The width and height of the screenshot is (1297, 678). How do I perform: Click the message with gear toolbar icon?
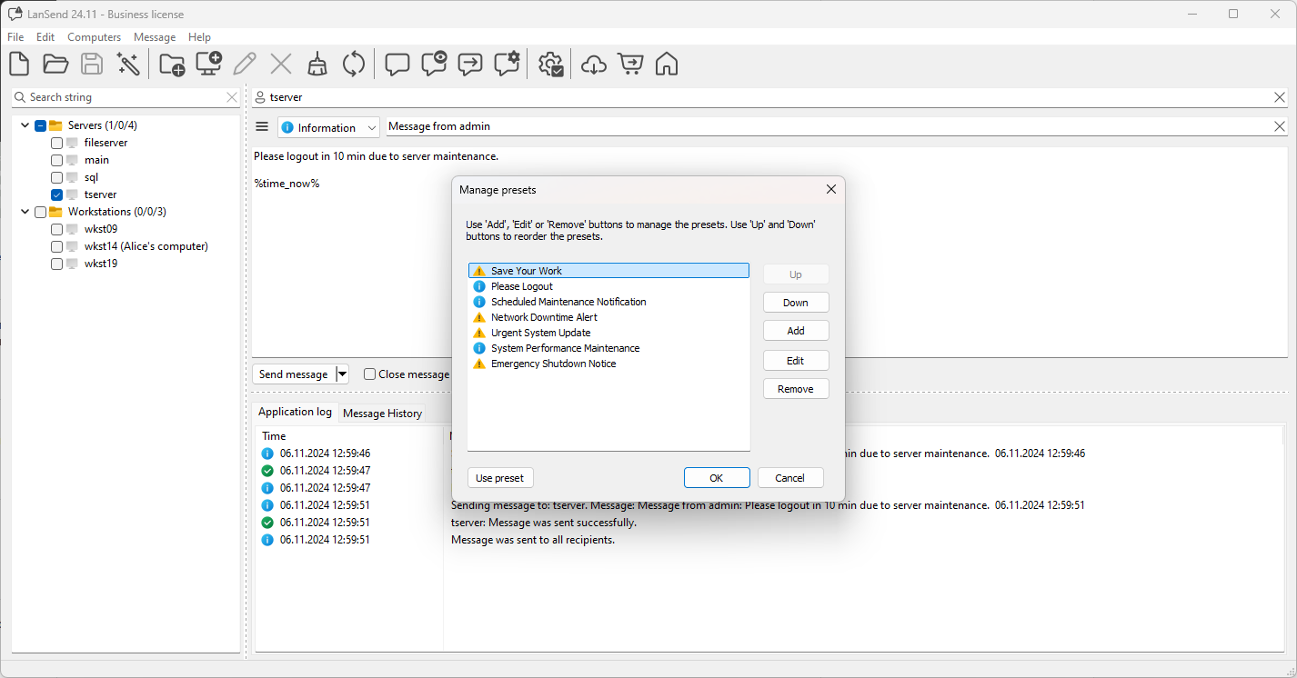coord(507,64)
